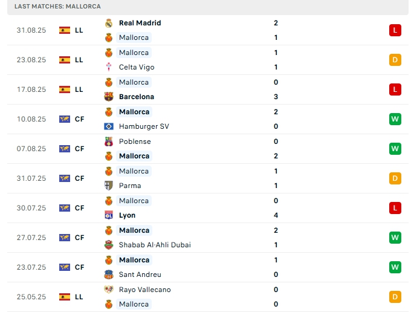Click the Spain flag on 31.08.25 row
Viewport: 414px width, 312px height.
click(65, 30)
